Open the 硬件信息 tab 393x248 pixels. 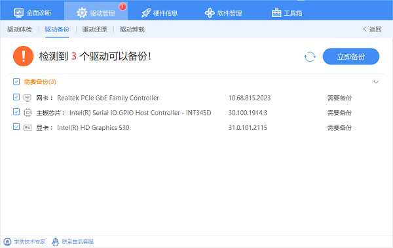tap(159, 13)
